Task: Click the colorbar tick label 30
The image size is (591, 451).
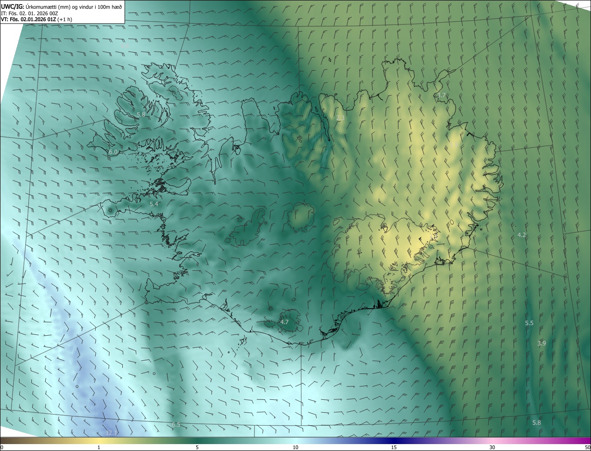Action: coord(492,447)
